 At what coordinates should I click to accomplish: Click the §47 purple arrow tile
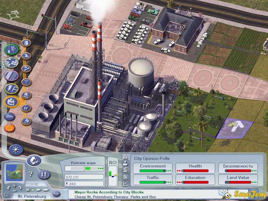234,128
